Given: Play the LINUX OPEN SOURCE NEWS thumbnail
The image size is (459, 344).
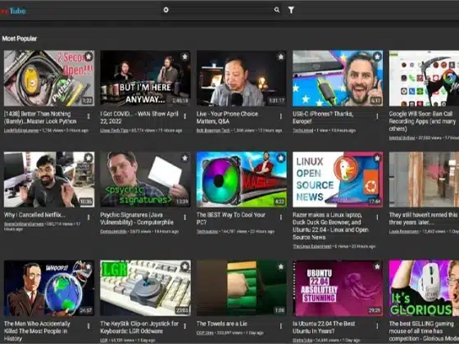Looking at the screenshot, I should [338, 179].
